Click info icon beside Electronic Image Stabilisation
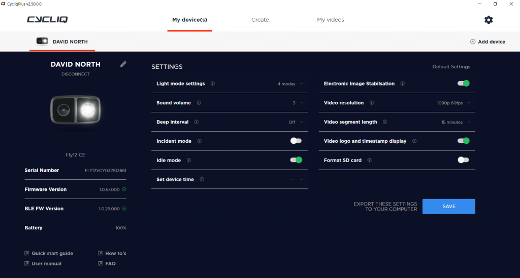Image resolution: width=520 pixels, height=278 pixels. coord(402,84)
